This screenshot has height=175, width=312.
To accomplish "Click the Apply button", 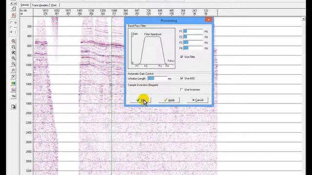I will coord(169,100).
